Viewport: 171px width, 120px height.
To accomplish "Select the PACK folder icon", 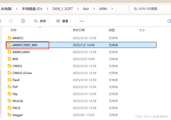I will click(10, 108).
